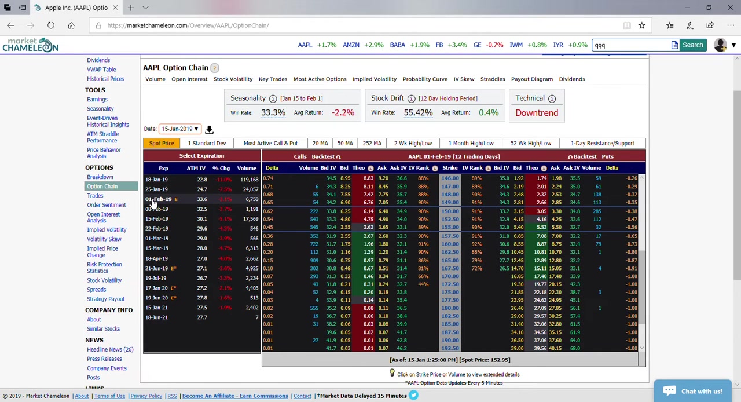741x402 pixels.
Task: Add page to browser favorites star
Action: tap(641, 25)
